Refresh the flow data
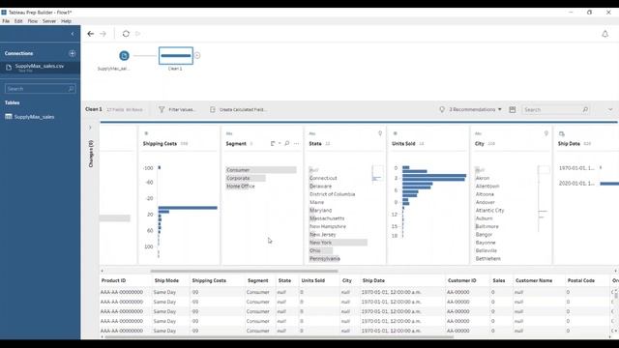Viewport: 619px width, 348px height. tap(126, 34)
